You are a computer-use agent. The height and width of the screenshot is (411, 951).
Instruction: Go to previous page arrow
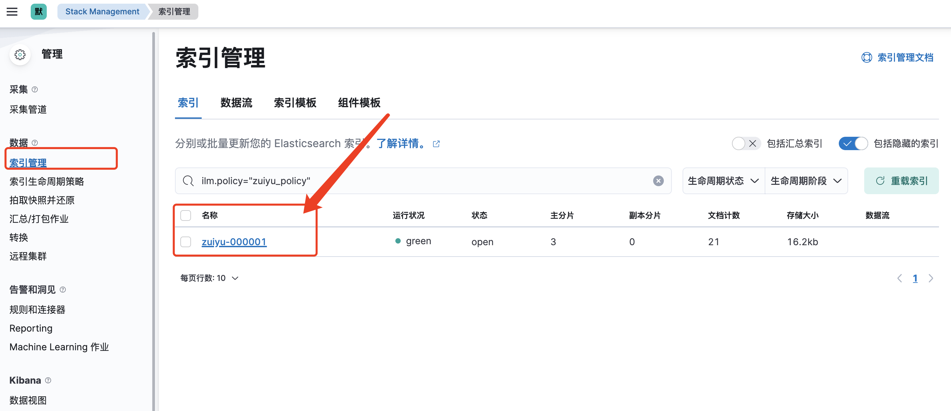click(900, 279)
